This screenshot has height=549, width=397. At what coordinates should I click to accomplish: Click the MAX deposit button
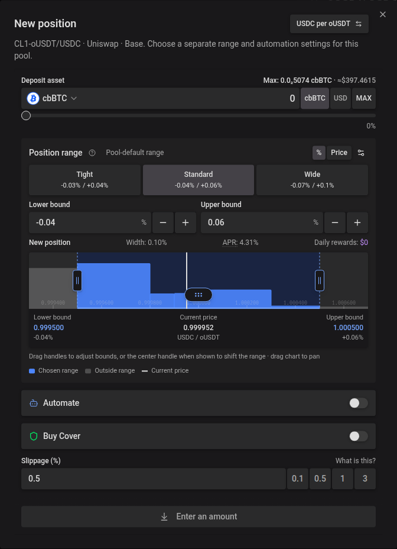[364, 98]
